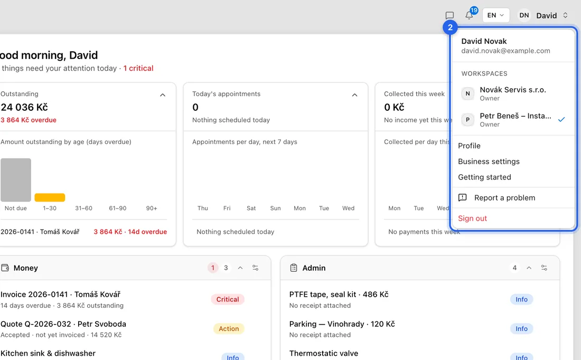This screenshot has width=581, height=360.
Task: Click No payments this week text
Action: (424, 232)
